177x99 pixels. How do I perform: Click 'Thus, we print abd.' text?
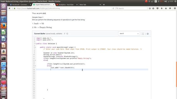(x=39, y=13)
